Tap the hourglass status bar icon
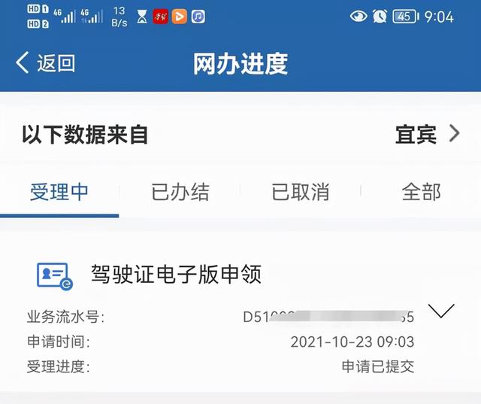The image size is (481, 404). point(142,17)
